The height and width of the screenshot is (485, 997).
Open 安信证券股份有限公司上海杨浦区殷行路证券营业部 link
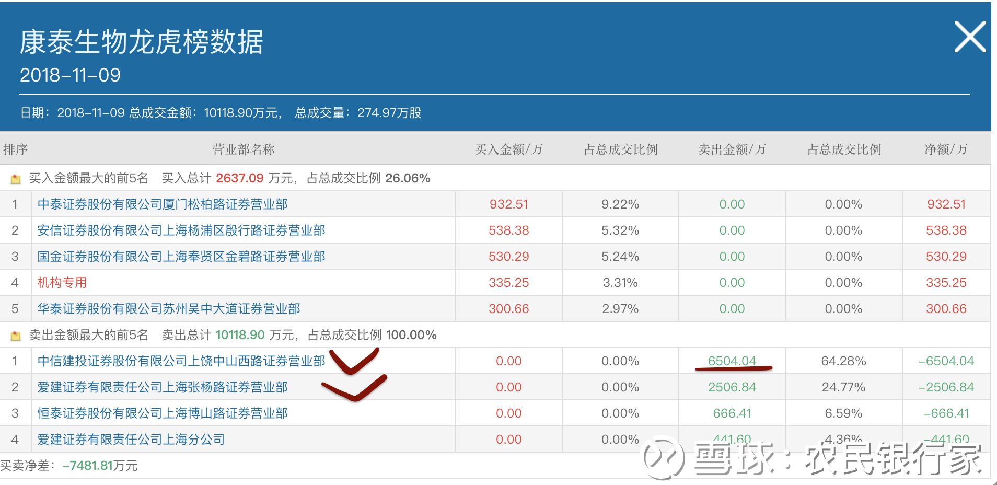[181, 230]
